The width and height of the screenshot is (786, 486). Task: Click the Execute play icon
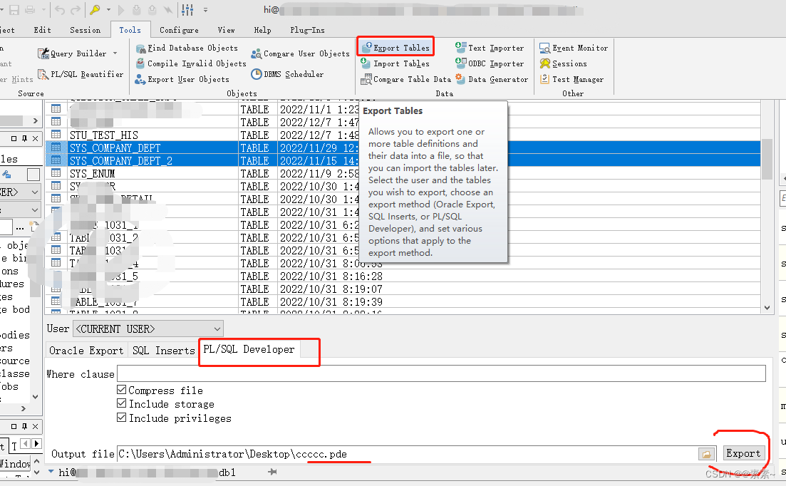coord(121,9)
